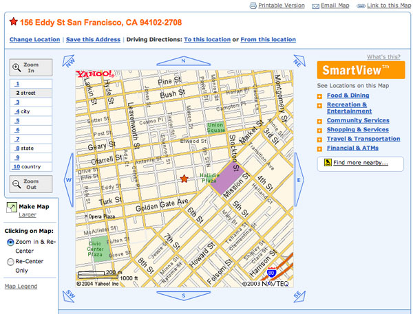Click the 'Larger' link under Make Map
The width and height of the screenshot is (413, 314).
[x=28, y=215]
